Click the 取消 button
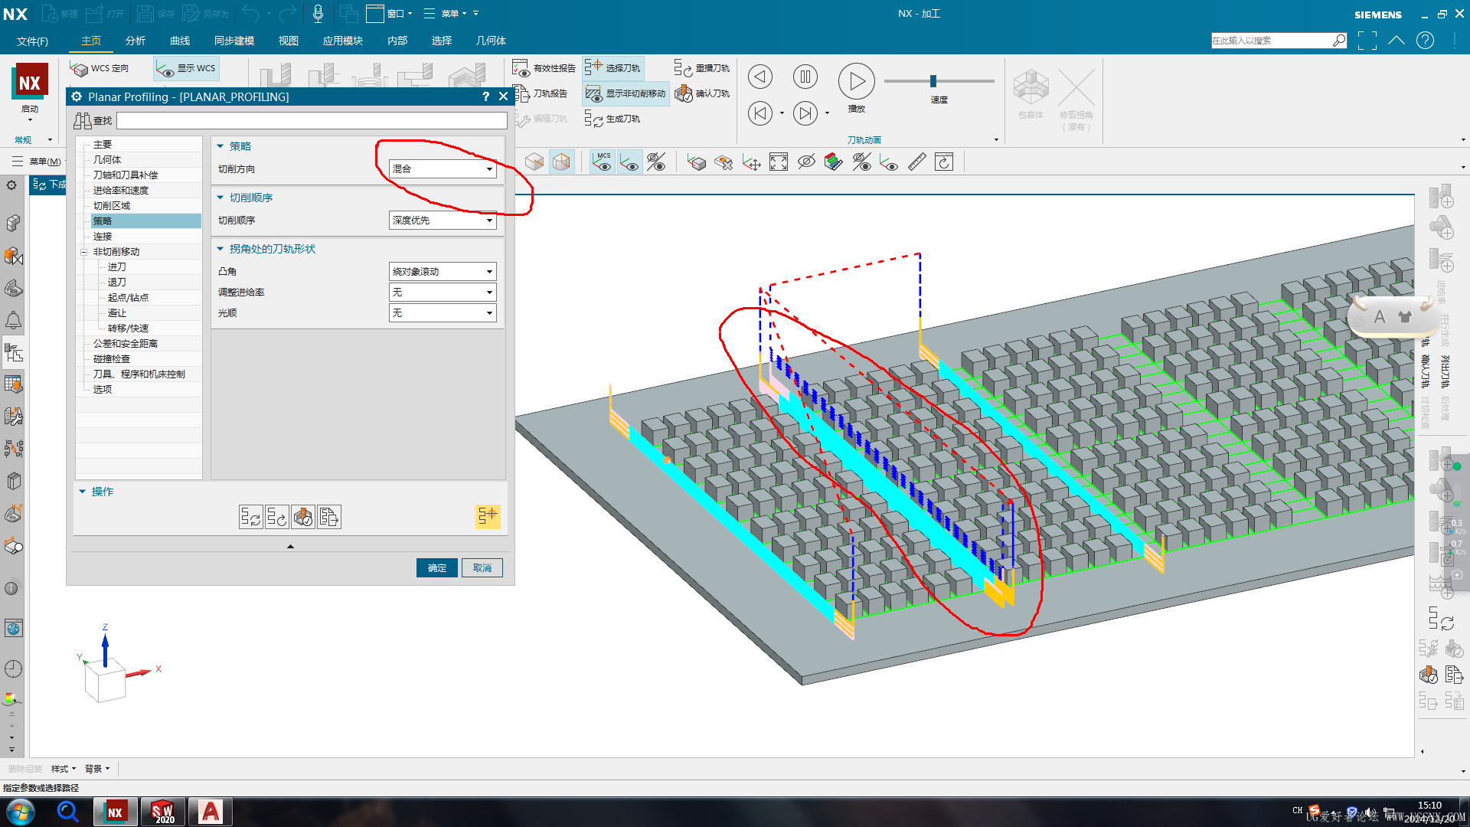1470x827 pixels. pyautogui.click(x=482, y=567)
